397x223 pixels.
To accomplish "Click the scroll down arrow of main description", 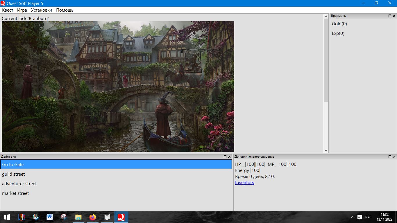I will coord(326,150).
